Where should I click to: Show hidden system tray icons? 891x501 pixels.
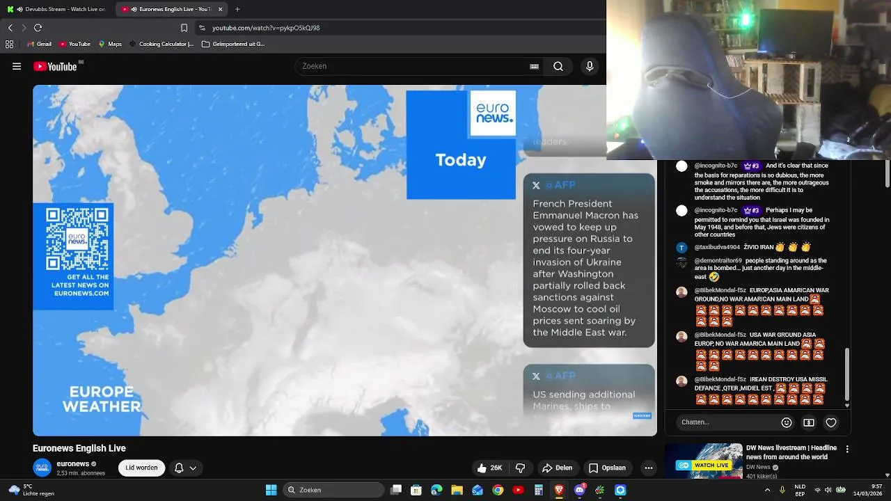(768, 490)
